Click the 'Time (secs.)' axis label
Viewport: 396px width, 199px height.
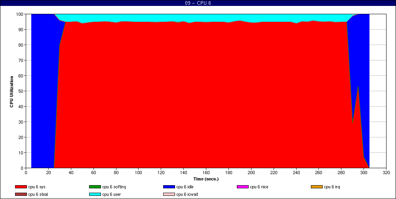(206, 179)
